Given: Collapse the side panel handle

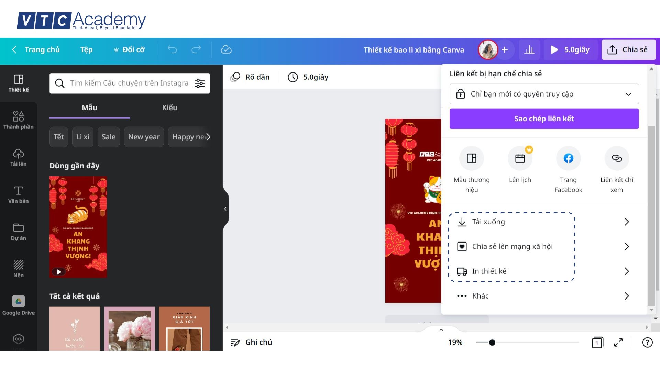Looking at the screenshot, I should [x=225, y=209].
